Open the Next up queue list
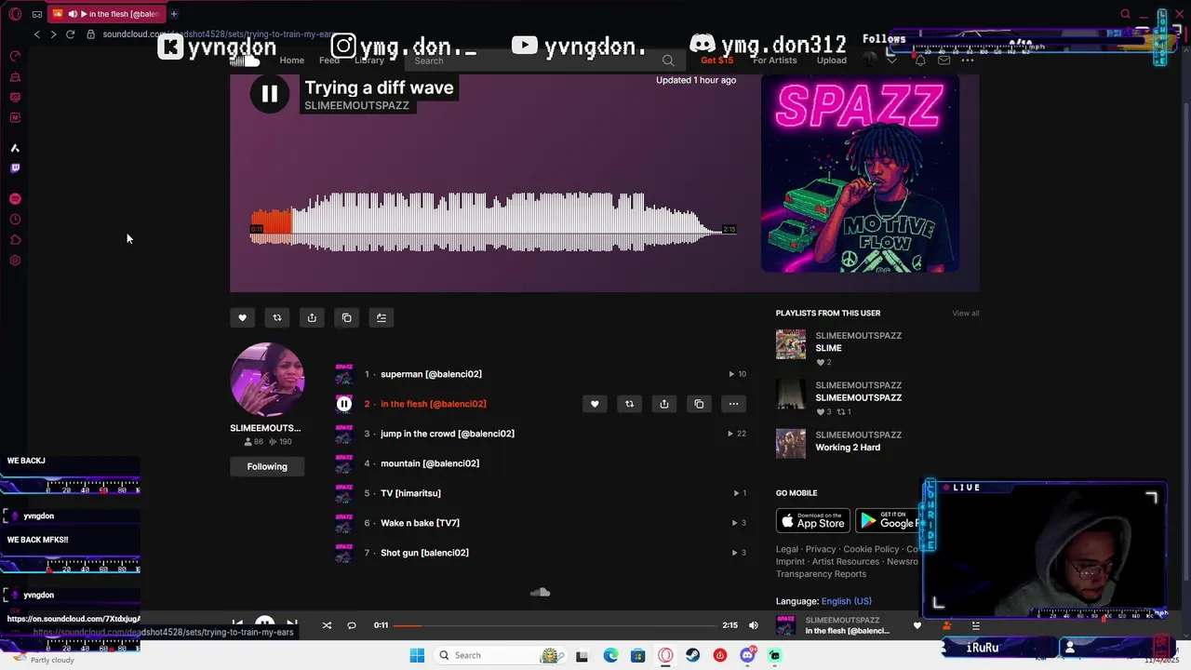1191x670 pixels. 975,625
